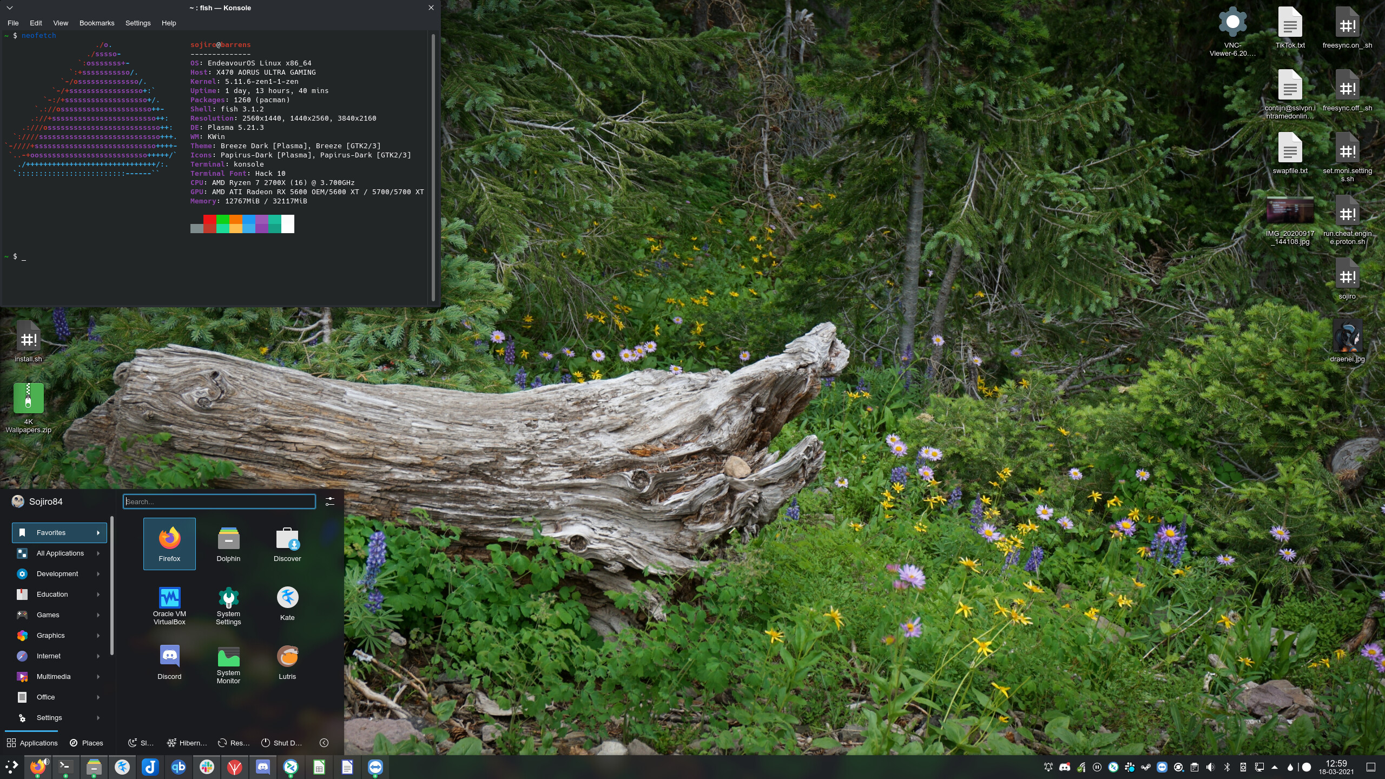Click the launcher Search field
Image resolution: width=1385 pixels, height=779 pixels.
click(219, 501)
